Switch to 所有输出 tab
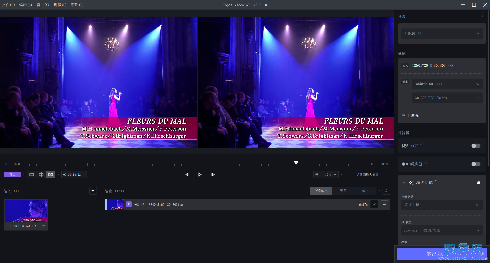 (x=321, y=191)
